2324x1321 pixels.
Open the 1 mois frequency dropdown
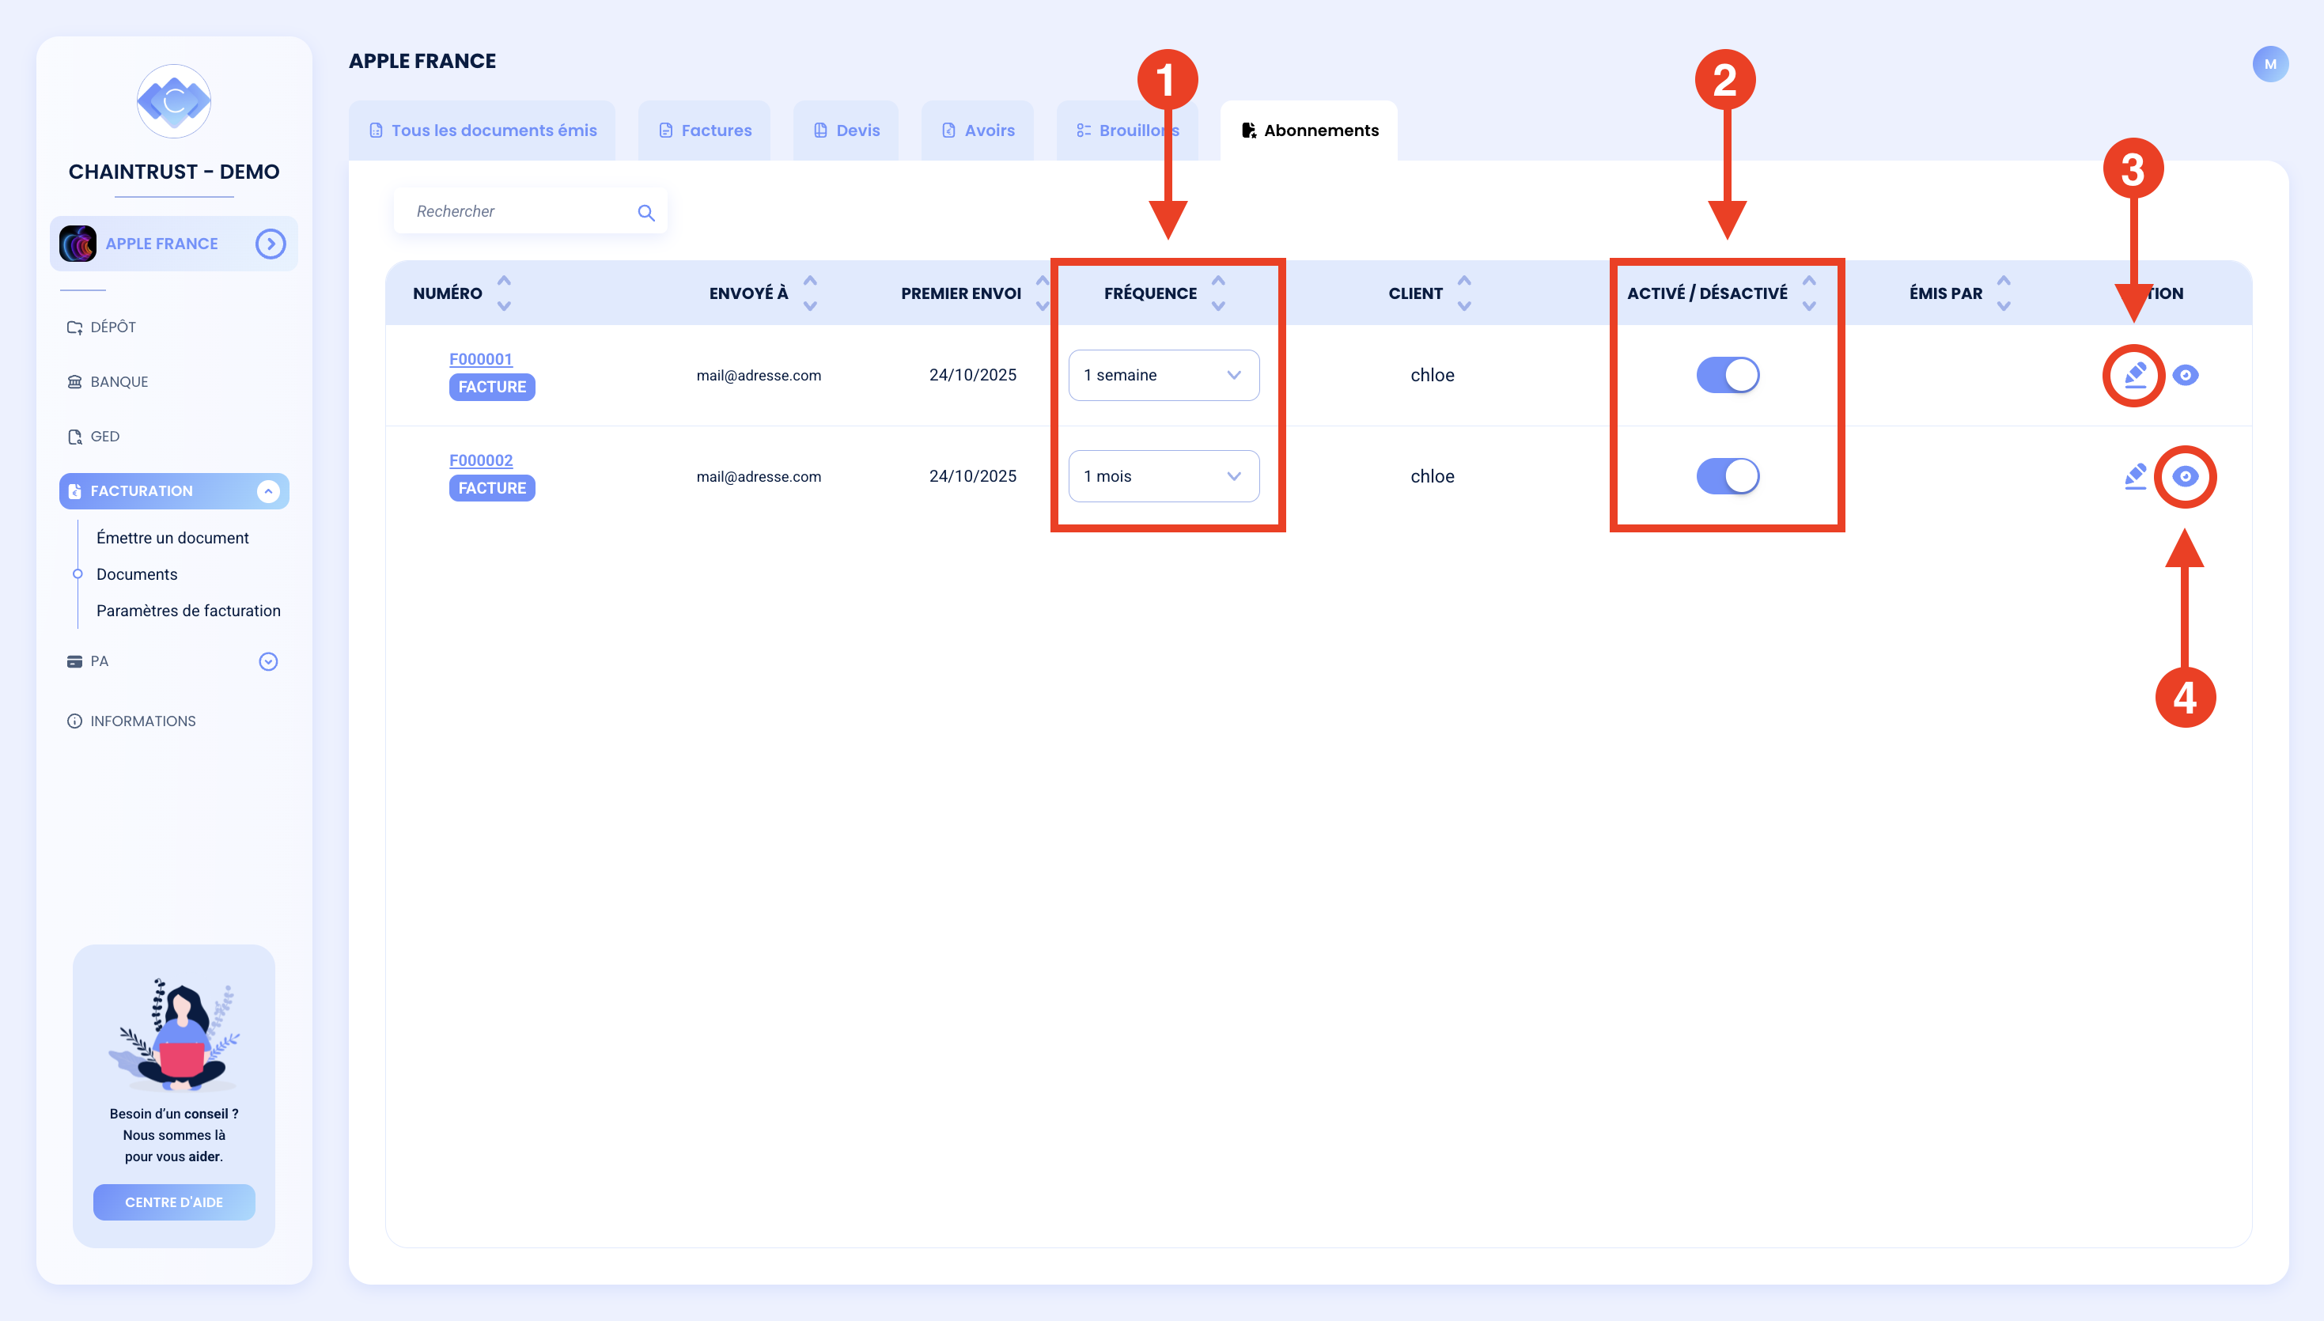[x=1164, y=476]
